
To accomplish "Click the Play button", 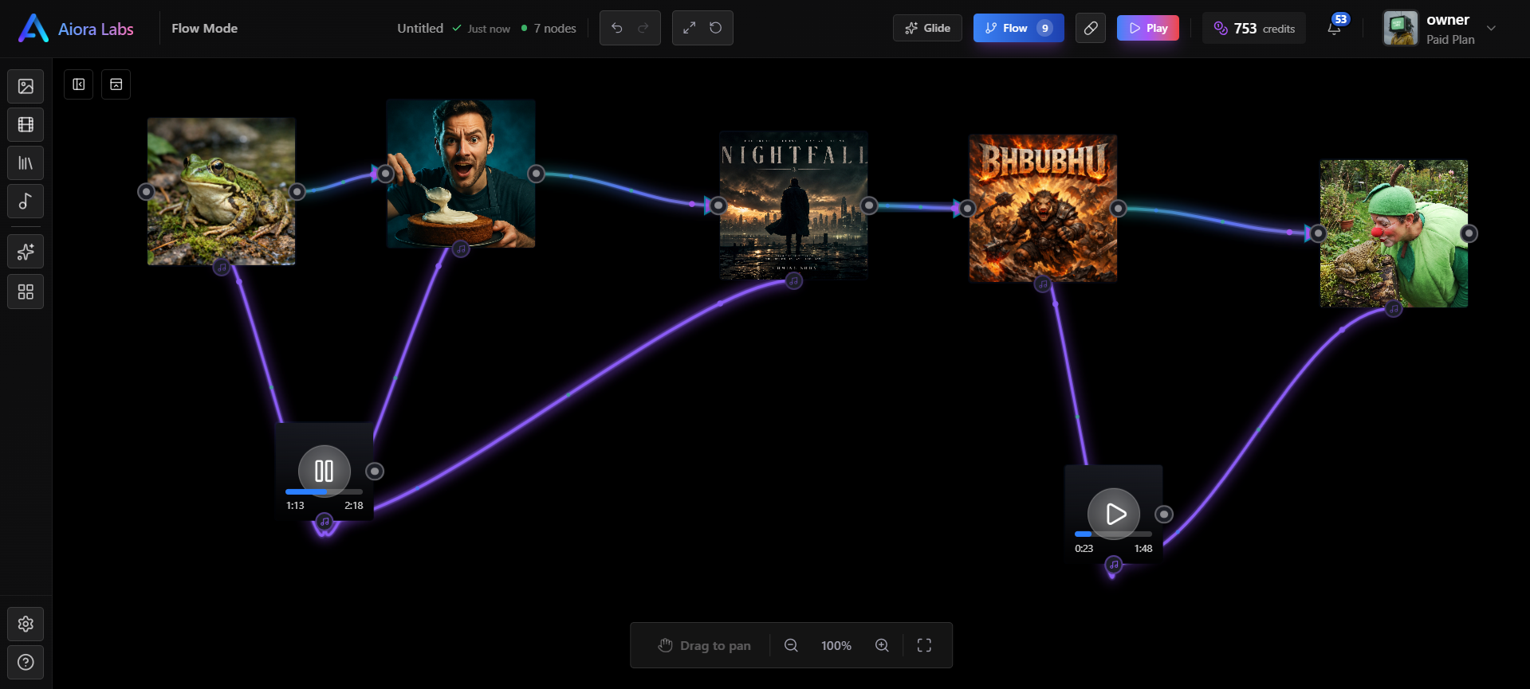I will [x=1148, y=28].
